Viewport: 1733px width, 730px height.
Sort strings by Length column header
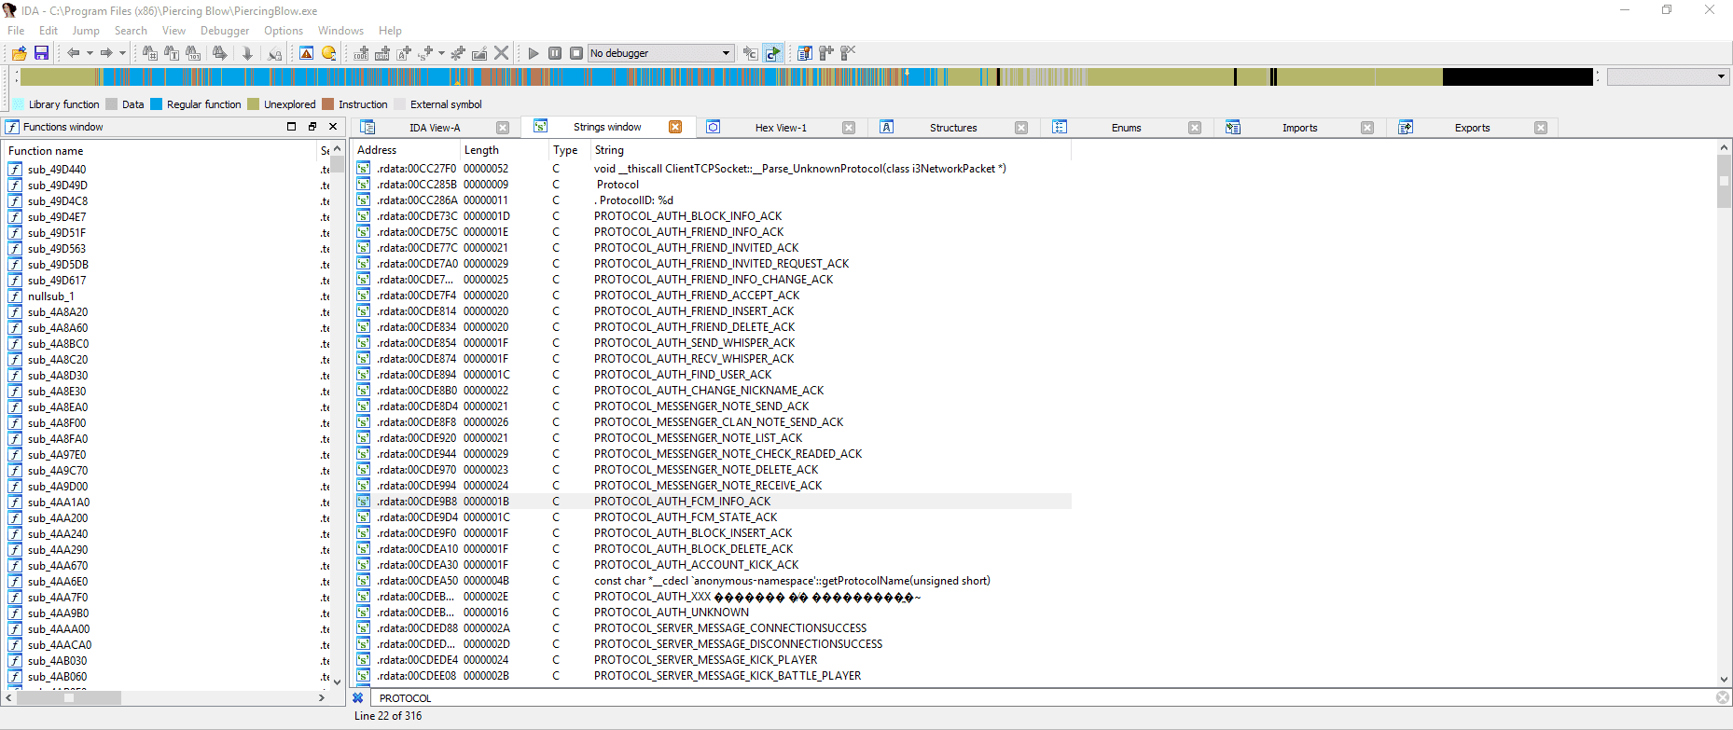coord(503,150)
